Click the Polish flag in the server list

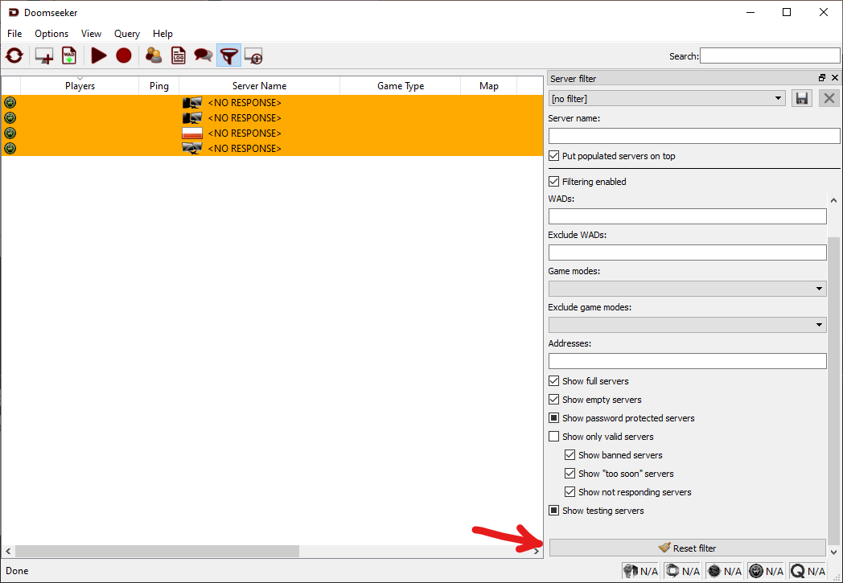point(192,133)
